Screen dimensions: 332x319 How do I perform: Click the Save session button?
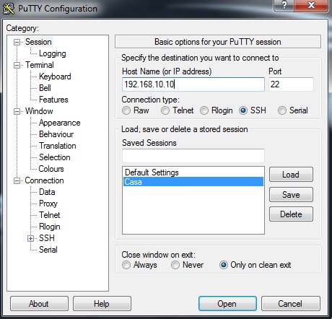coord(291,194)
